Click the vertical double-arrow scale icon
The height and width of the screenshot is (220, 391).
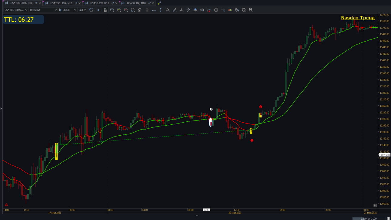pos(161,10)
